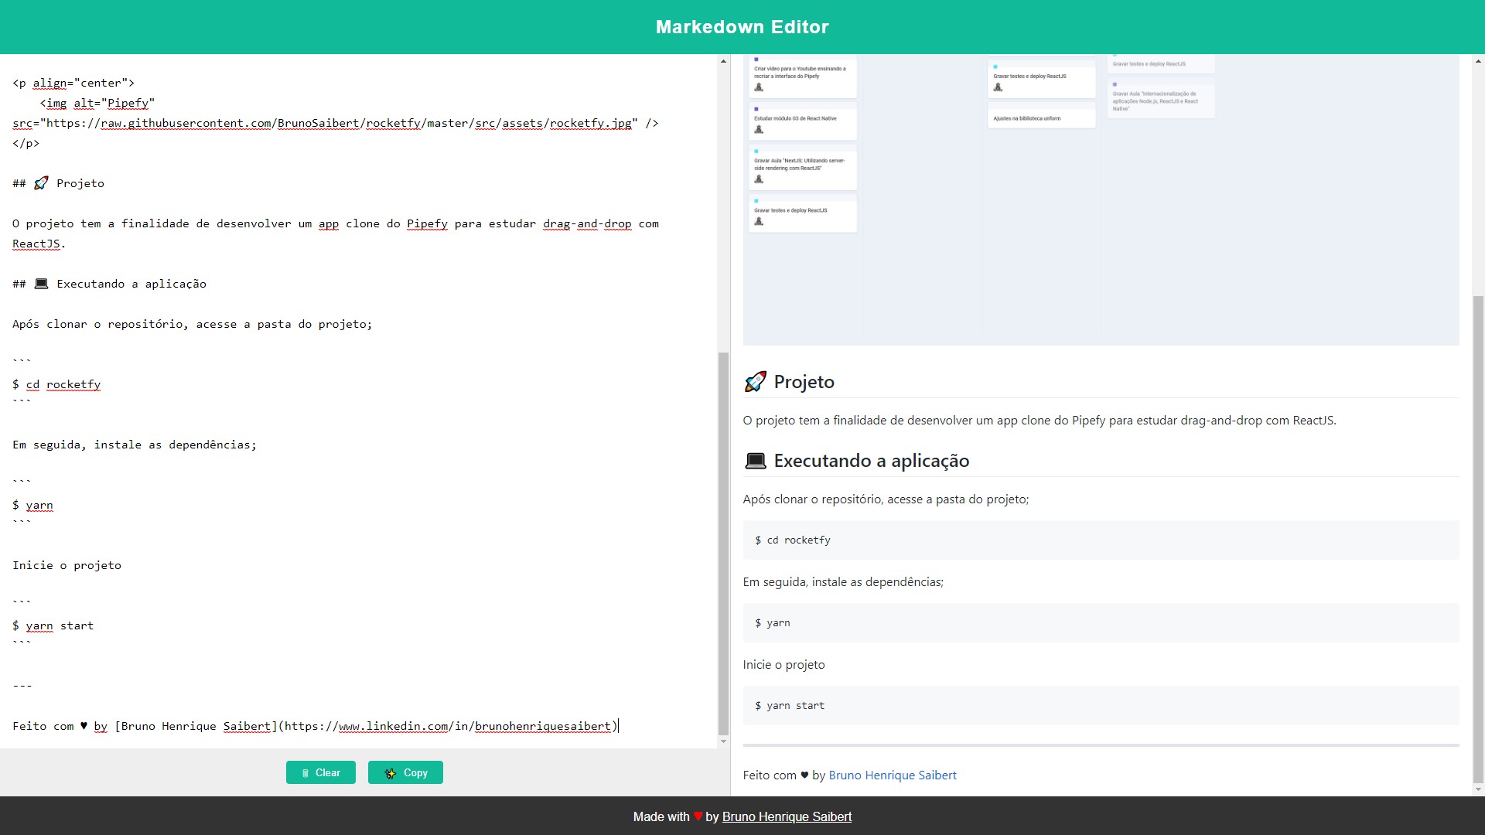The width and height of the screenshot is (1485, 835).
Task: Click the rocket emoji in editor source text
Action: [41, 183]
